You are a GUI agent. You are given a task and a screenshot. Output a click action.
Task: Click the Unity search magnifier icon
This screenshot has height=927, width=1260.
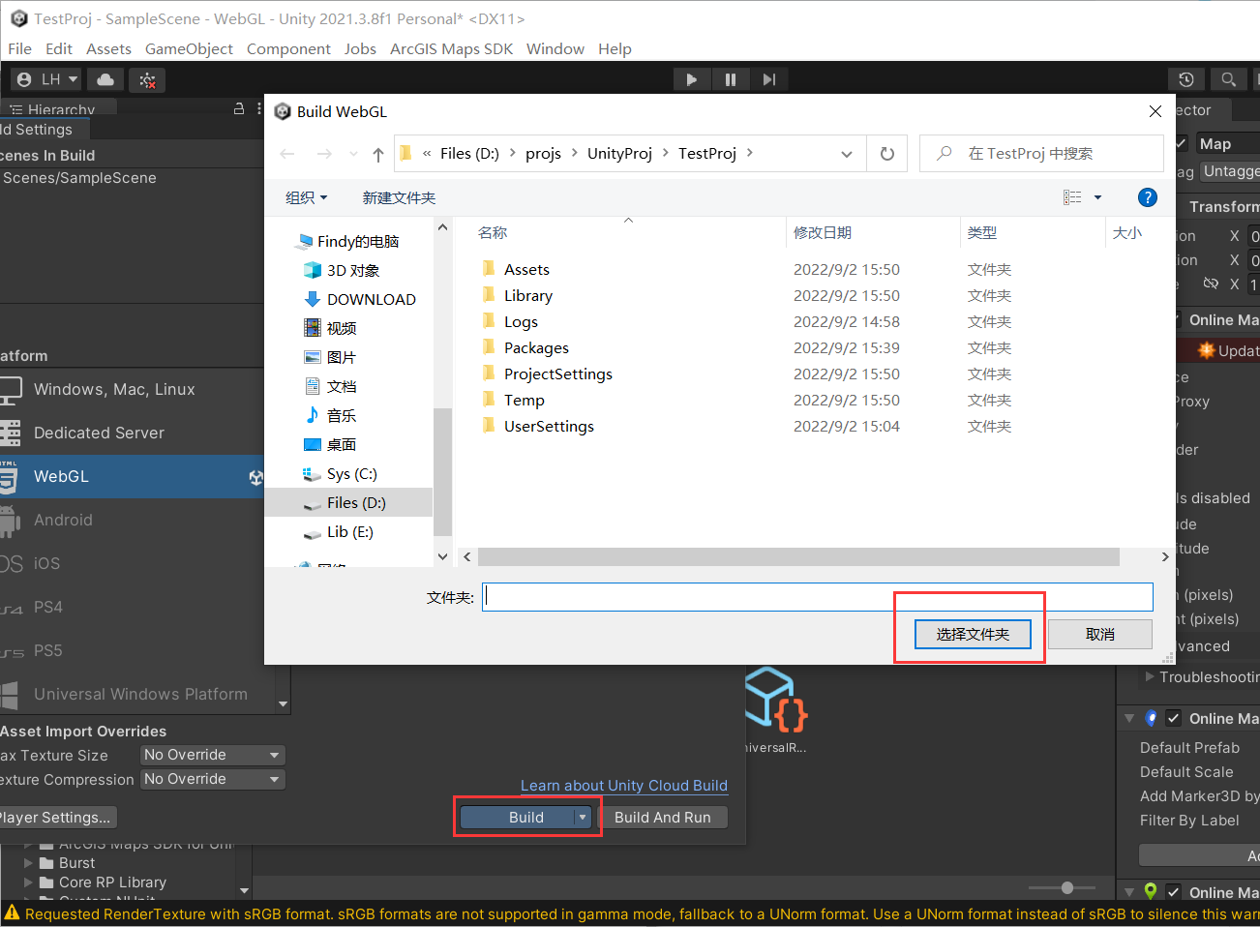[1228, 79]
